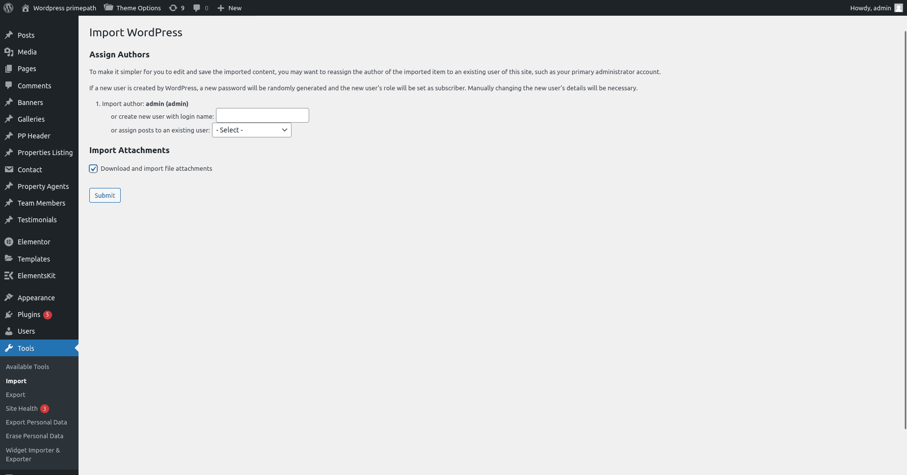This screenshot has height=475, width=907.
Task: Click the Media icon in the sidebar
Action: click(9, 52)
